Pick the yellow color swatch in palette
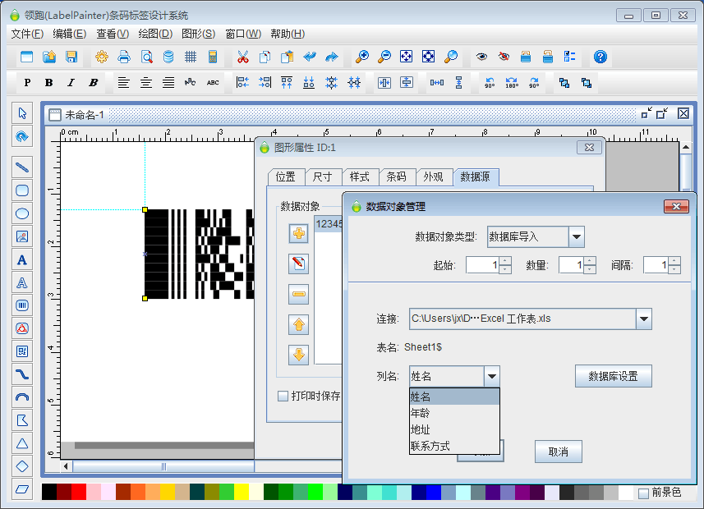This screenshot has width=704, height=509. [242, 492]
